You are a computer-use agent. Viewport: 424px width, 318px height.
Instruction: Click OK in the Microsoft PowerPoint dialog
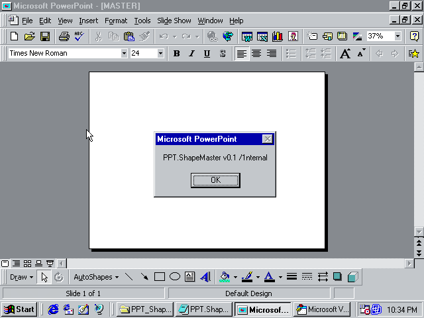pos(215,180)
